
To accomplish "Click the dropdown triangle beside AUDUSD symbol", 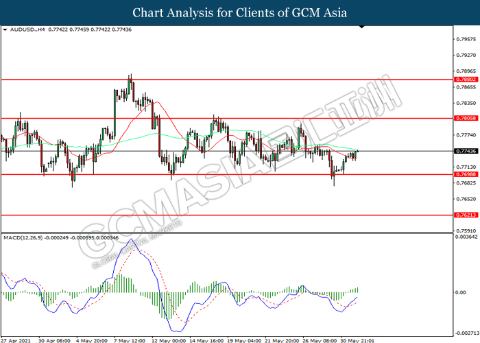I will pos(5,29).
